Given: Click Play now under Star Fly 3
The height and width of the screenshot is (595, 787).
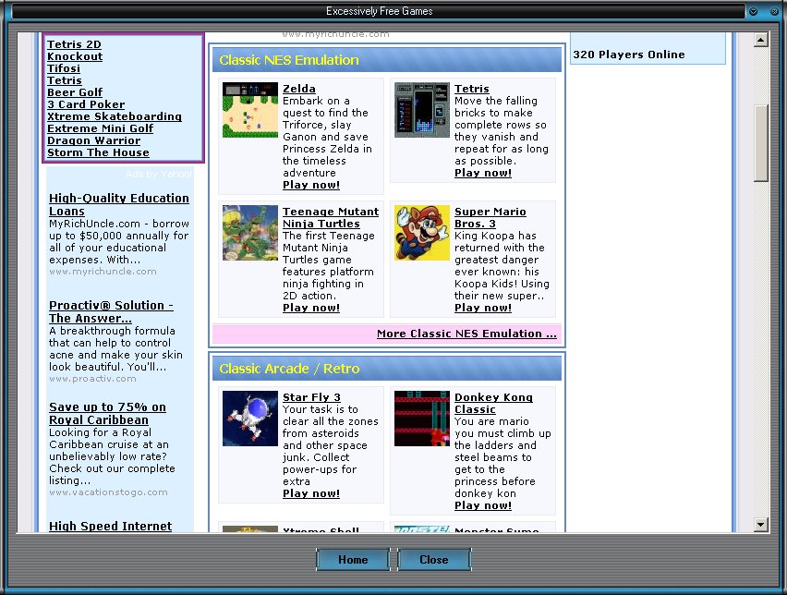Looking at the screenshot, I should (311, 493).
